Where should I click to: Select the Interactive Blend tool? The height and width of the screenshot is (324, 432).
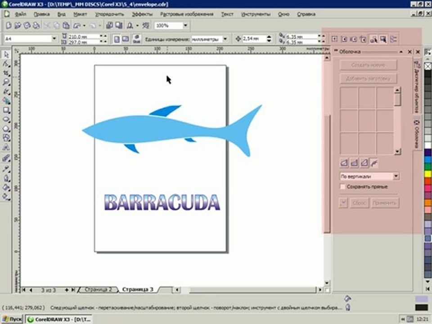pos(6,158)
